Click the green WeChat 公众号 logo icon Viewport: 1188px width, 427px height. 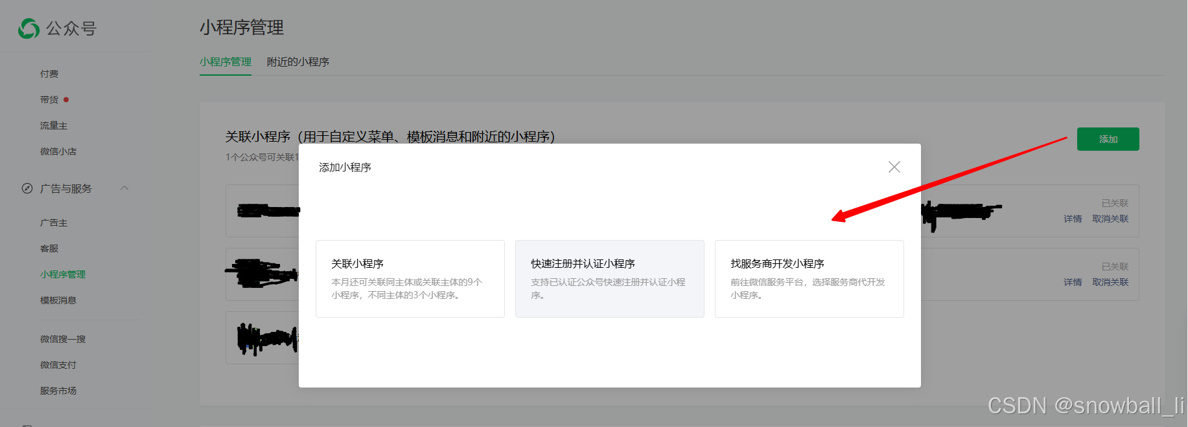29,28
